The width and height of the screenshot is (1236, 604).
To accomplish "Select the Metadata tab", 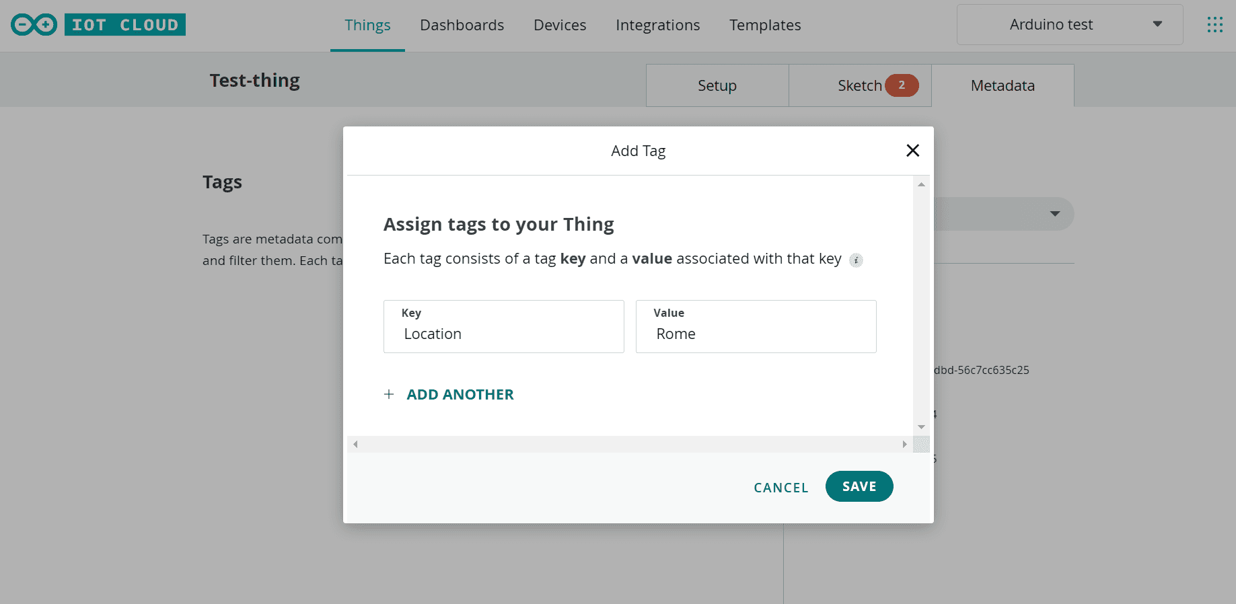I will pyautogui.click(x=1002, y=86).
